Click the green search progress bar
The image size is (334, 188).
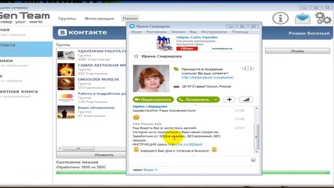[193, 172]
